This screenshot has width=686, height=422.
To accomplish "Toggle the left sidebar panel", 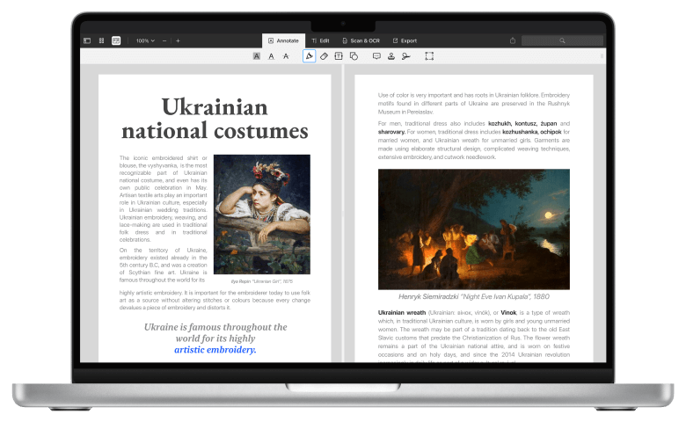I will point(87,40).
